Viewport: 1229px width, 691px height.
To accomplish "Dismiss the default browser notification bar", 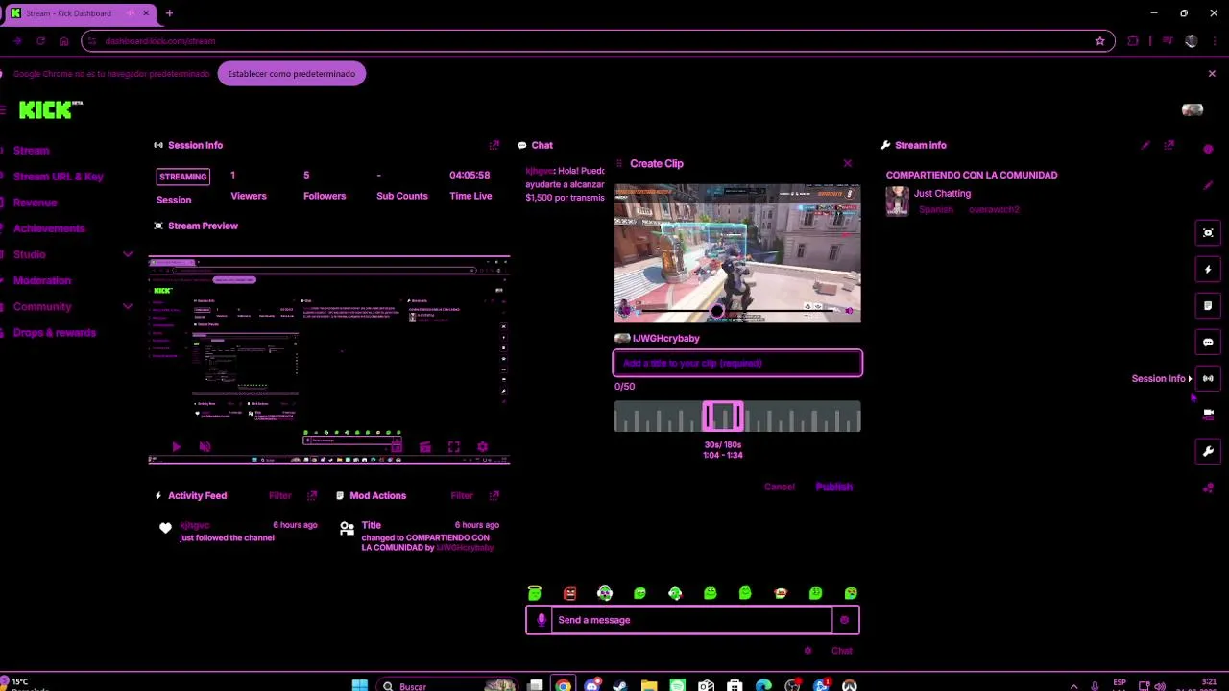I will coord(1212,74).
